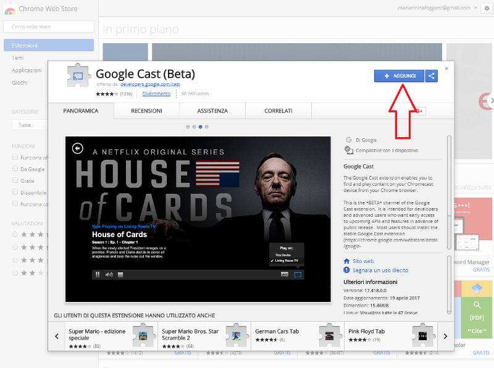Image resolution: width=494 pixels, height=368 pixels.
Task: Click the Super Mario edizione speciale puzzle icon
Action: click(144, 335)
